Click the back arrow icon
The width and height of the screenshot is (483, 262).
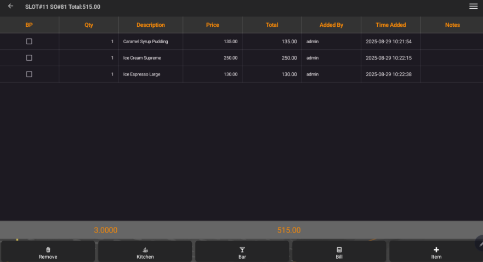(10, 7)
